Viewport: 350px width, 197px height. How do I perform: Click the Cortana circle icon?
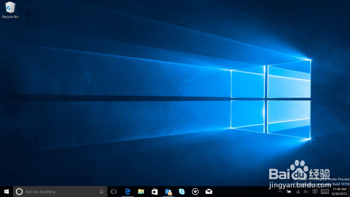point(19,192)
